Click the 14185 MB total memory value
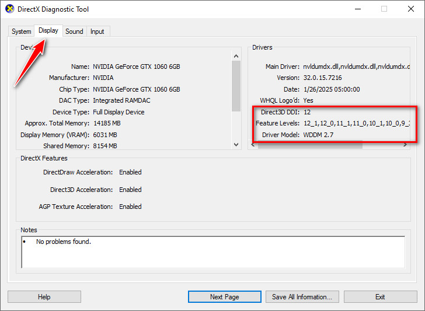The image size is (425, 311). coord(107,123)
